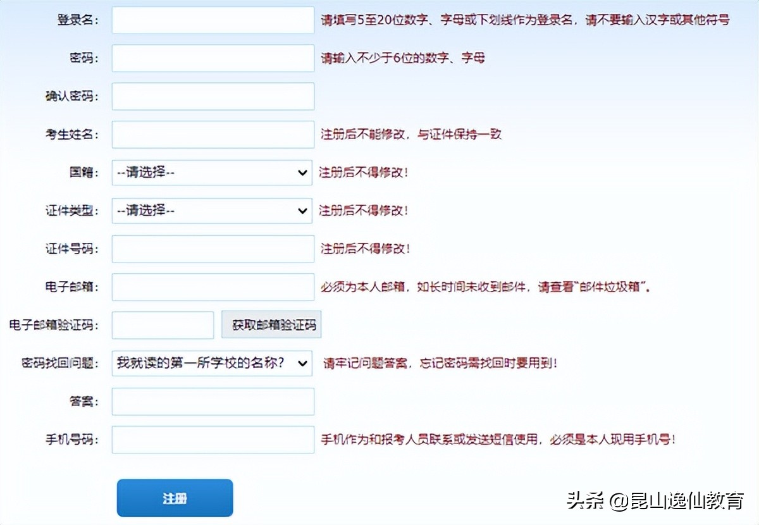The width and height of the screenshot is (759, 525).
Task: Open the 密码找回问题 security question dropdown
Action: coord(213,363)
